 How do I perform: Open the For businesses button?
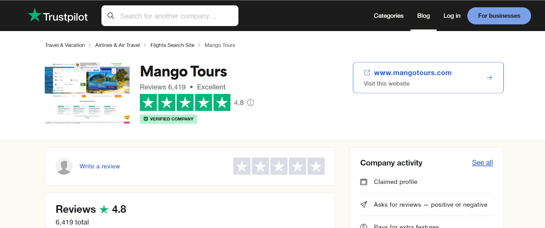pyautogui.click(x=499, y=16)
